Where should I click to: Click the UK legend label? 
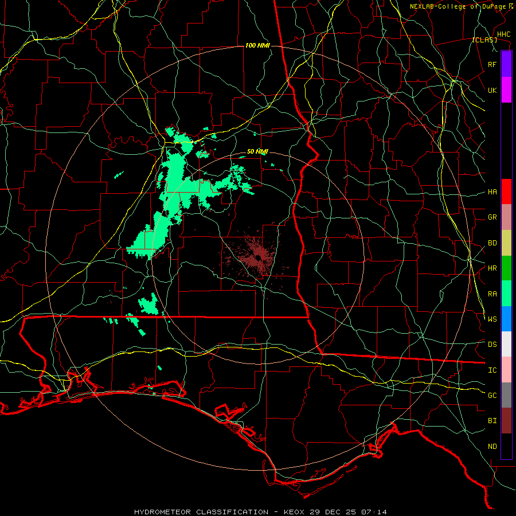point(492,90)
